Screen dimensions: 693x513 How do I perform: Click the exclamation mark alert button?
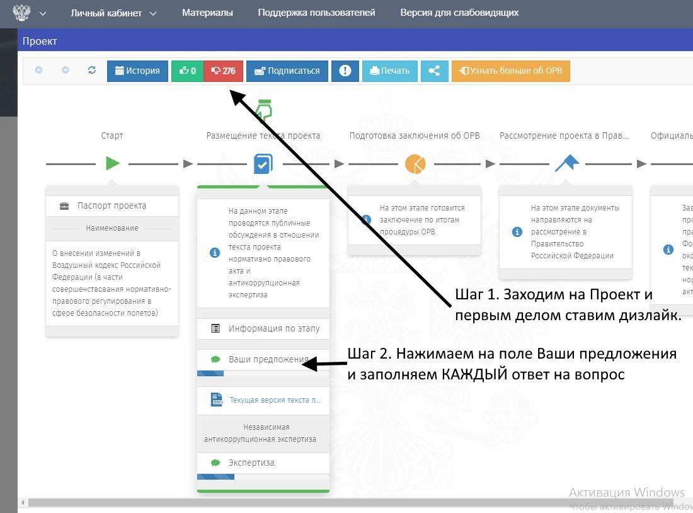point(345,71)
